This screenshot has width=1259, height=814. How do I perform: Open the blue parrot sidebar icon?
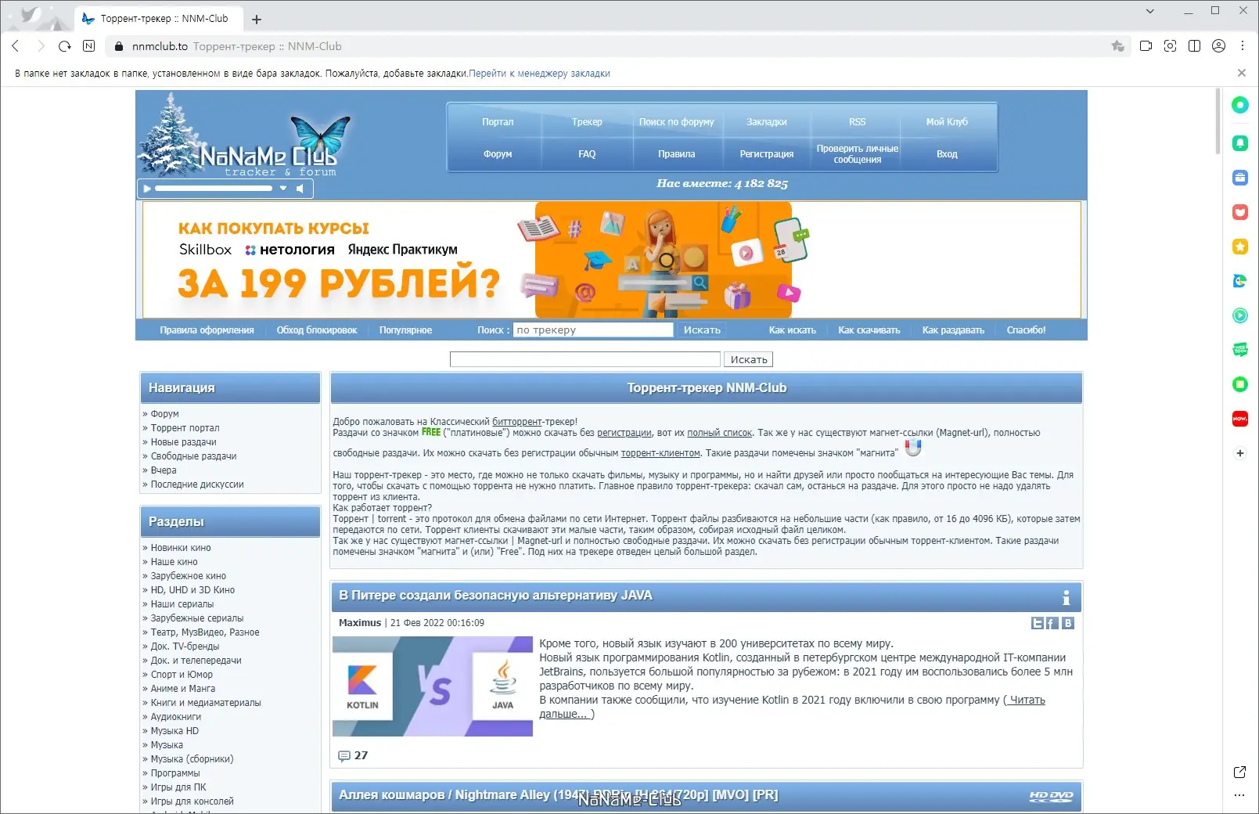click(x=1240, y=281)
